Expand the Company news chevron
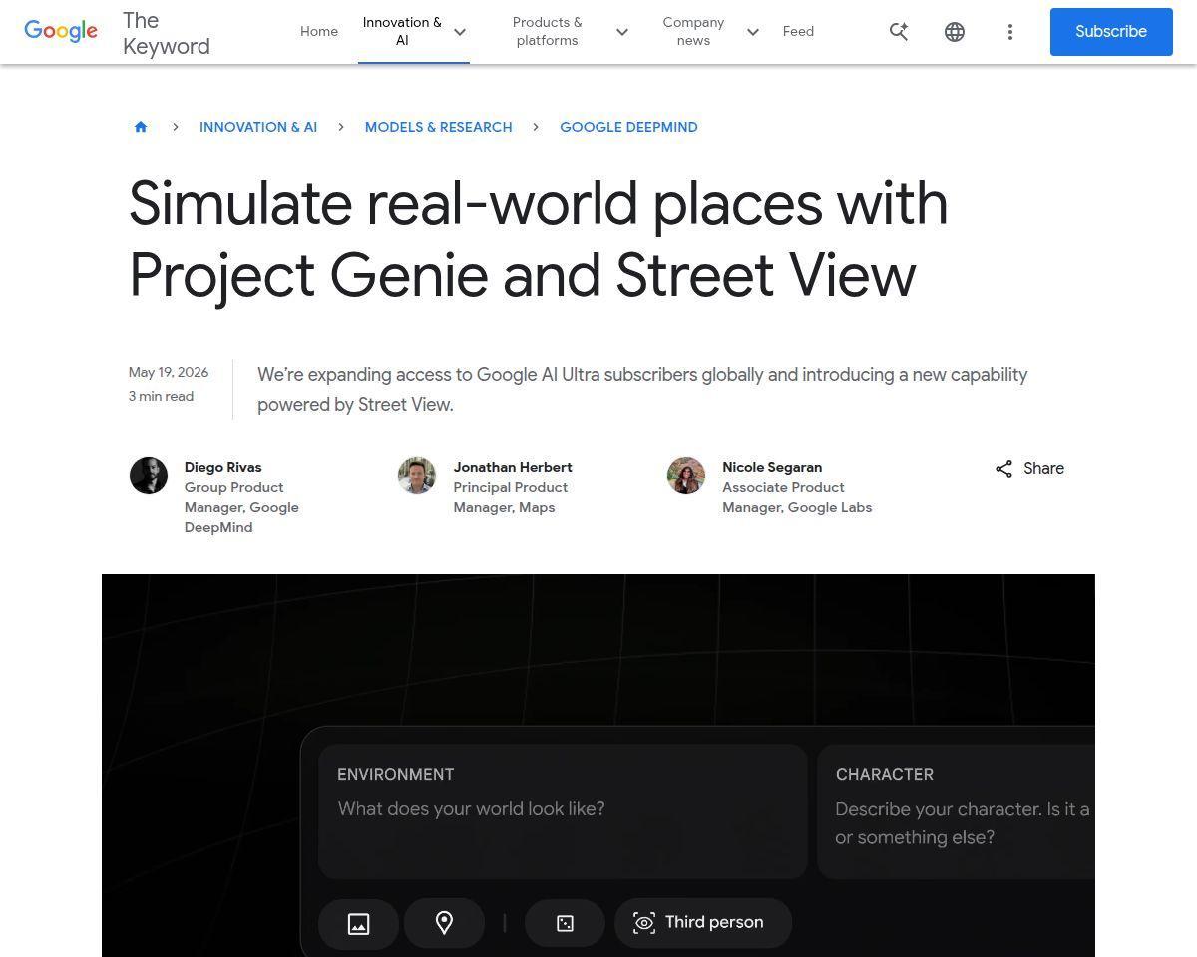This screenshot has height=957, width=1197. (753, 32)
